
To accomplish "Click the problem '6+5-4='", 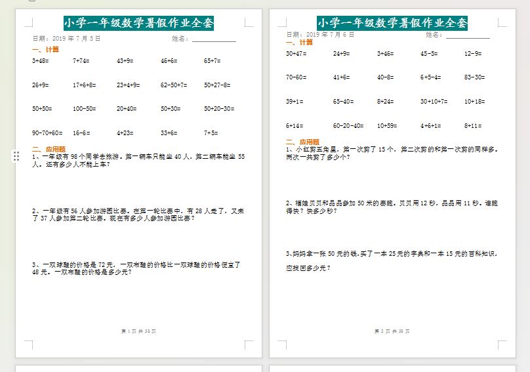I will pyautogui.click(x=430, y=77).
